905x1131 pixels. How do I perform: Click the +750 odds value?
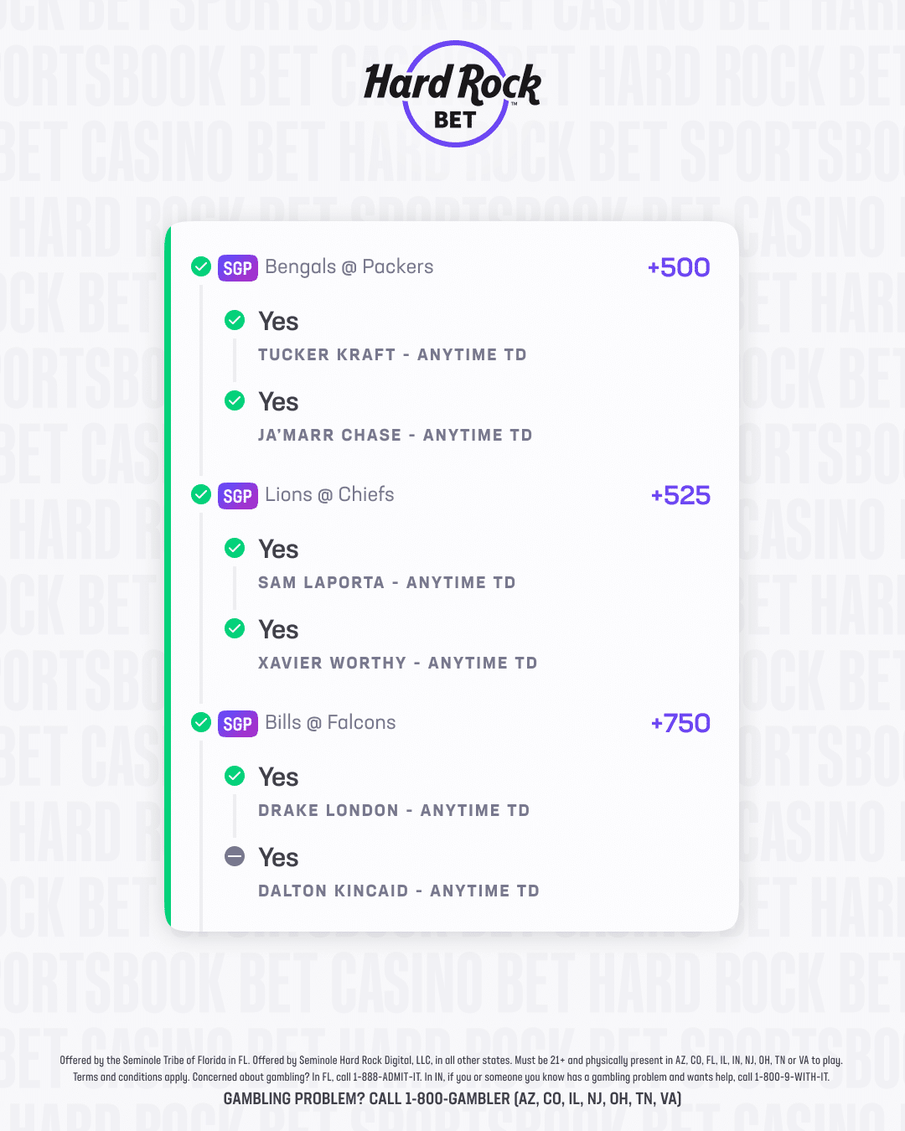coord(680,723)
